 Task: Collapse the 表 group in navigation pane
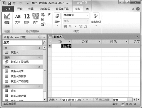(39, 48)
